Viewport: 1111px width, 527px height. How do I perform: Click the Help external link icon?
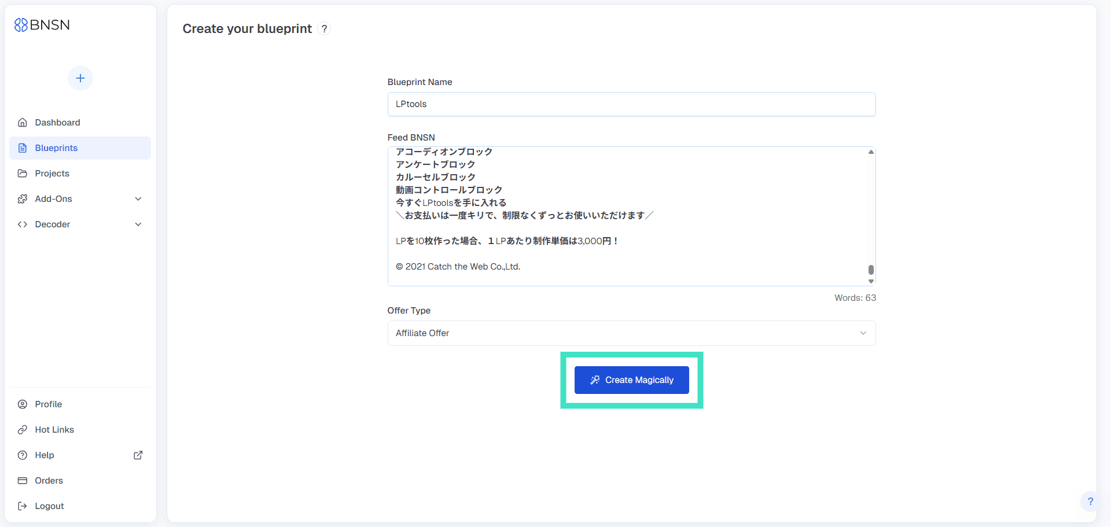138,455
